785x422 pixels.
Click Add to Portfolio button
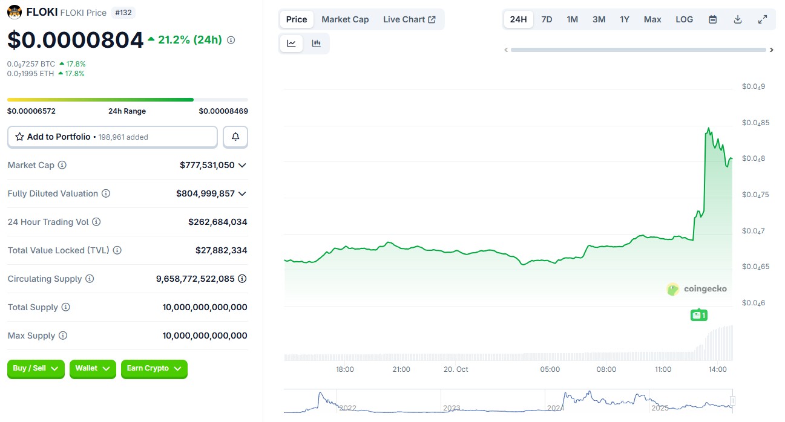(x=112, y=137)
